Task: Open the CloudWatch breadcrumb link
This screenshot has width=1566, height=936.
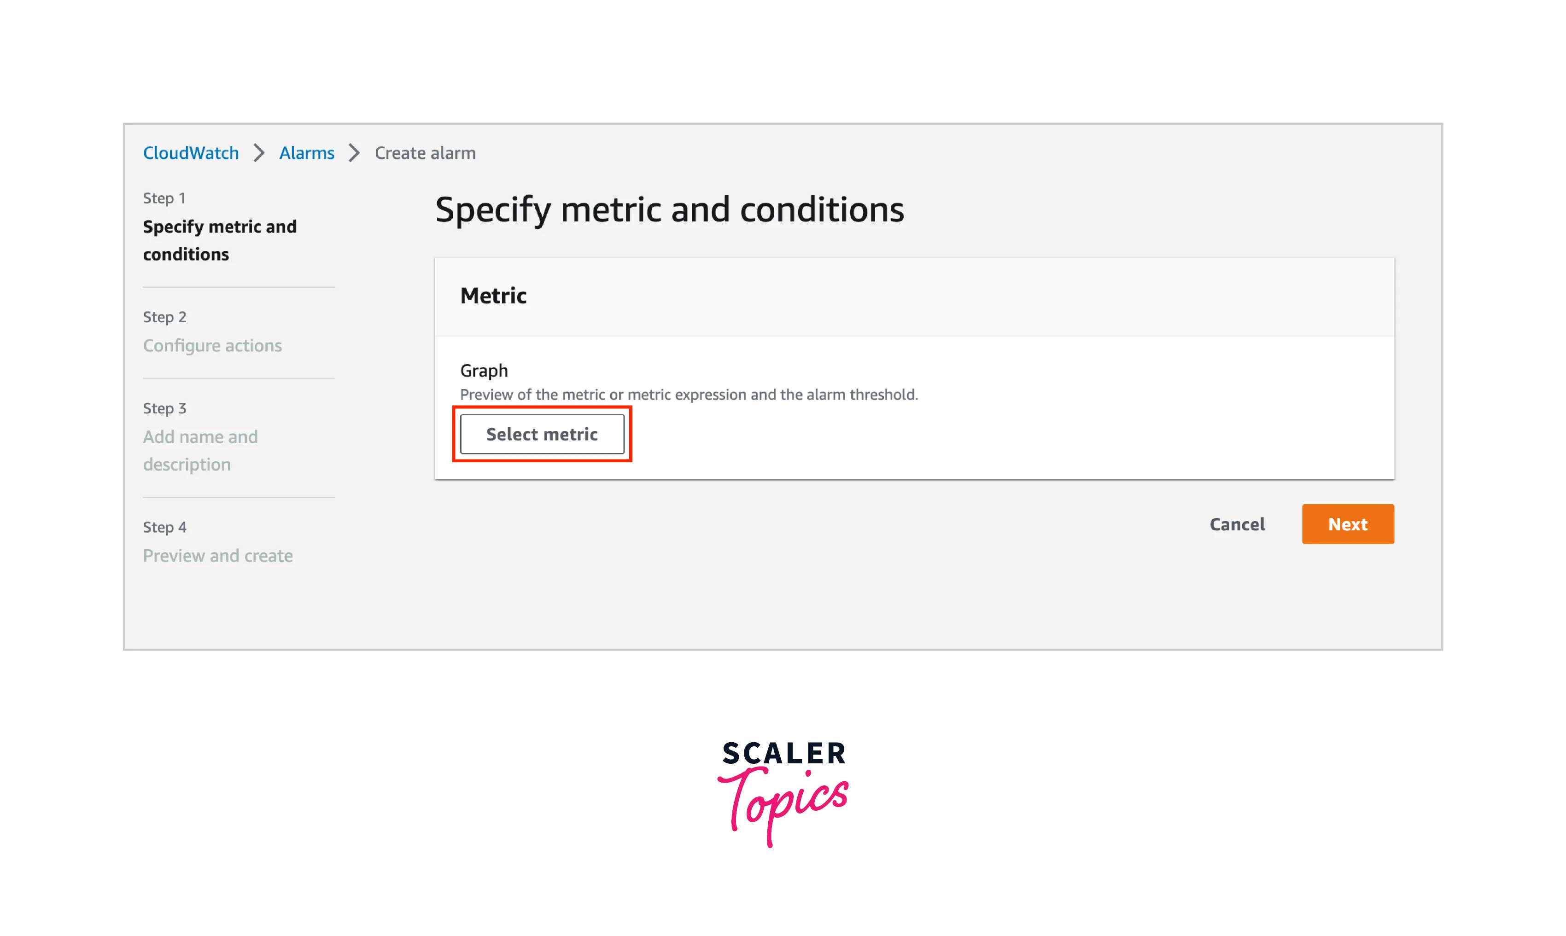Action: click(191, 153)
